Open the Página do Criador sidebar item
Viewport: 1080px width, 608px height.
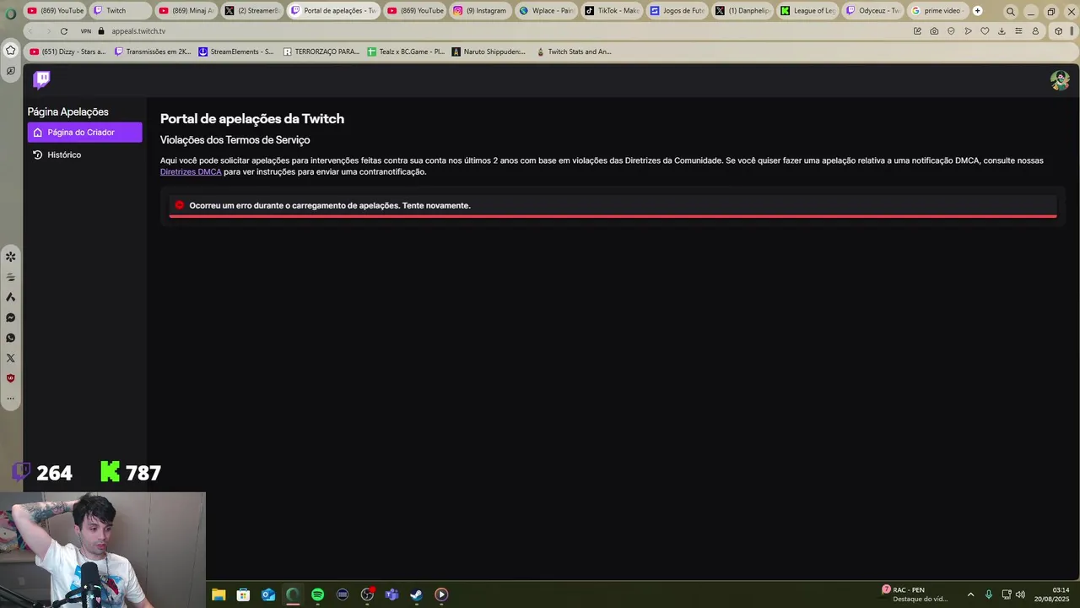pyautogui.click(x=84, y=133)
